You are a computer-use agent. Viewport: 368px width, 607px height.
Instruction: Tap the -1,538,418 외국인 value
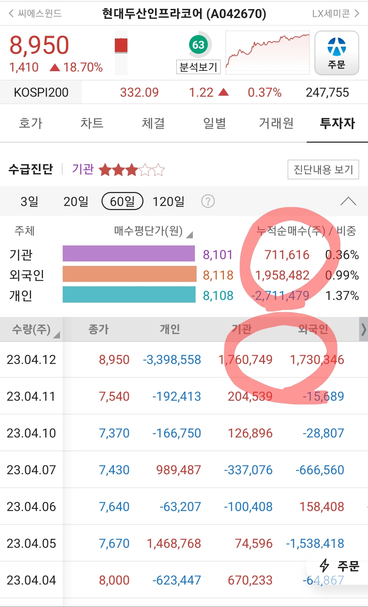pos(315,544)
